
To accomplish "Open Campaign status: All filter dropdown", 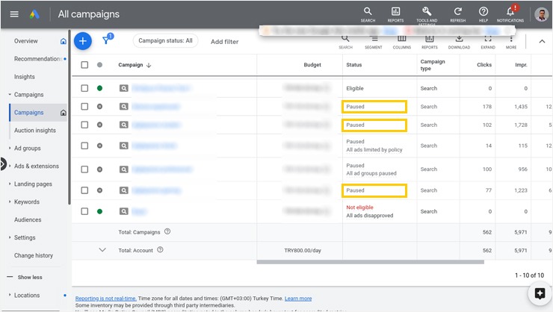I will pos(165,41).
